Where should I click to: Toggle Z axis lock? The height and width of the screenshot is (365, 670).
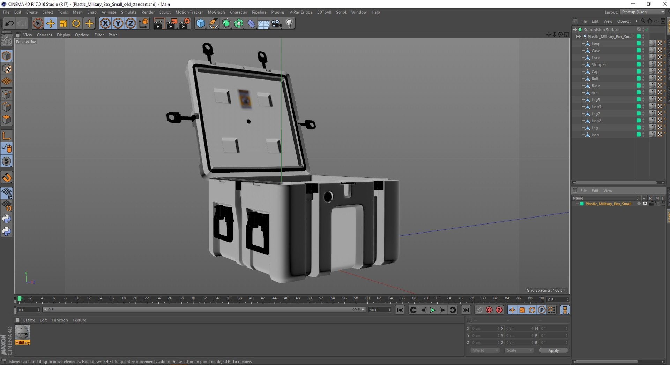click(x=131, y=23)
